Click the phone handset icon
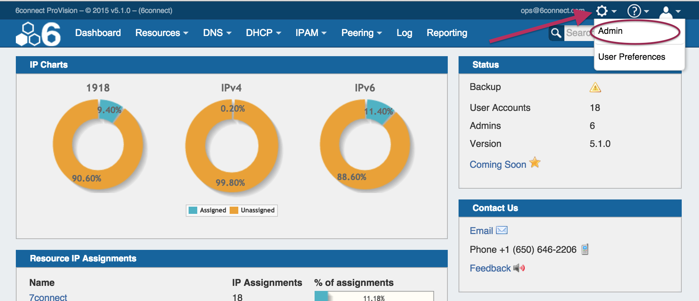 [585, 249]
